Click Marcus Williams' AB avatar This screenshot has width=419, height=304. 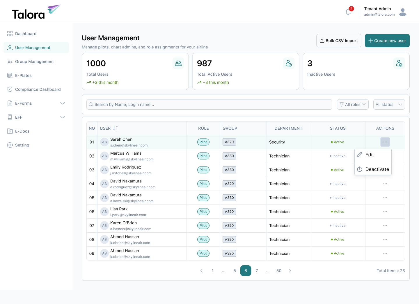tap(104, 156)
